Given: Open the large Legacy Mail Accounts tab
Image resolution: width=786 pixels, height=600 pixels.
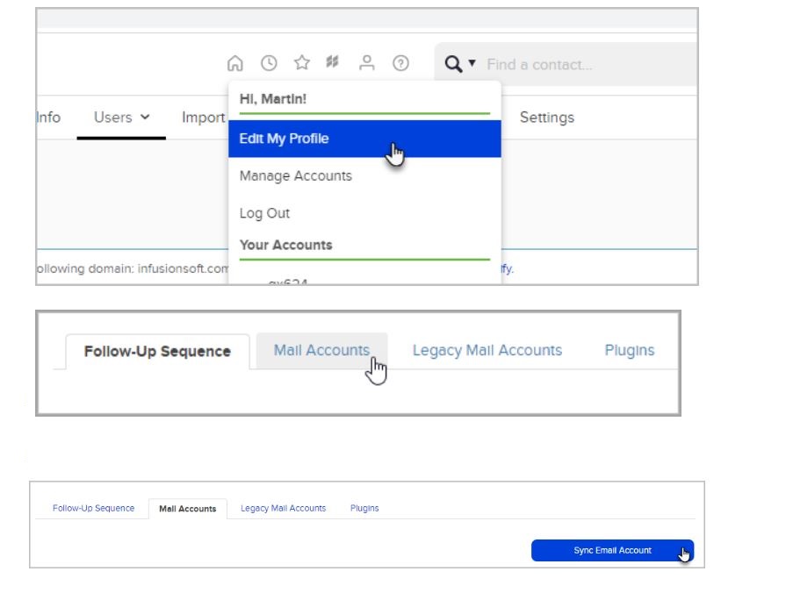Looking at the screenshot, I should pos(487,351).
